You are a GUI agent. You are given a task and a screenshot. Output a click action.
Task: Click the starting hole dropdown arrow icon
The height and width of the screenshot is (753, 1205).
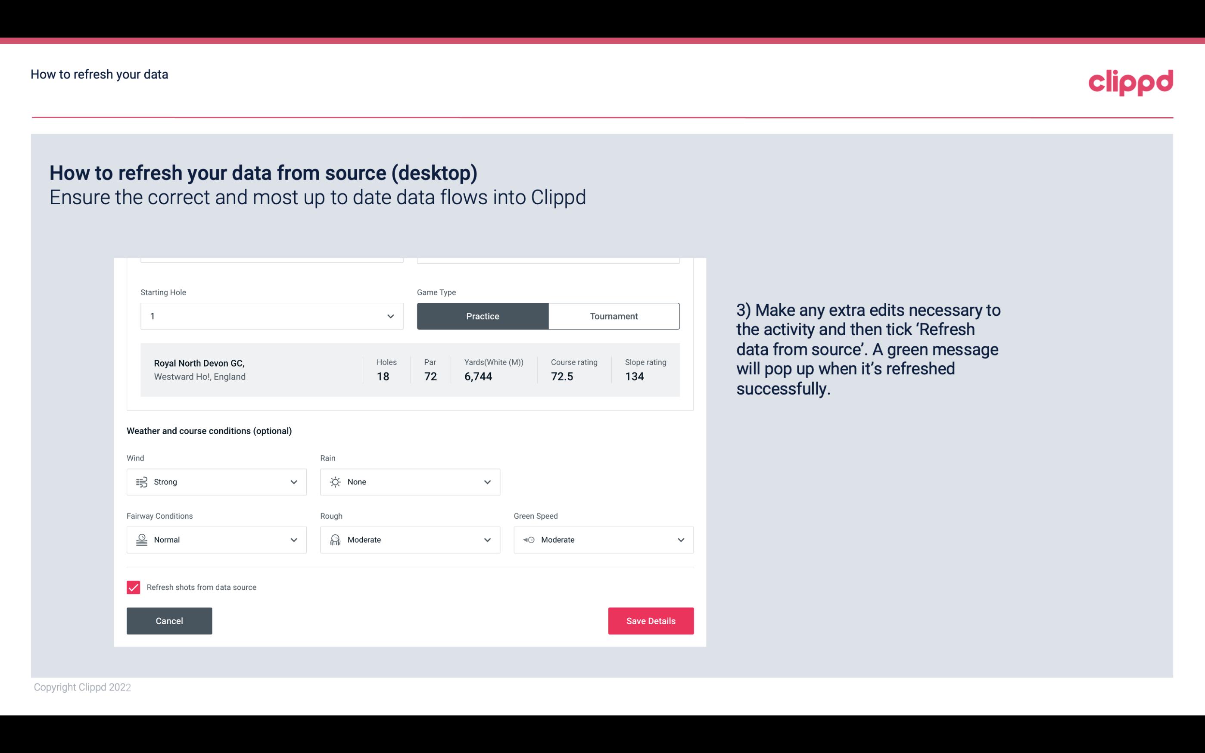[x=390, y=316]
